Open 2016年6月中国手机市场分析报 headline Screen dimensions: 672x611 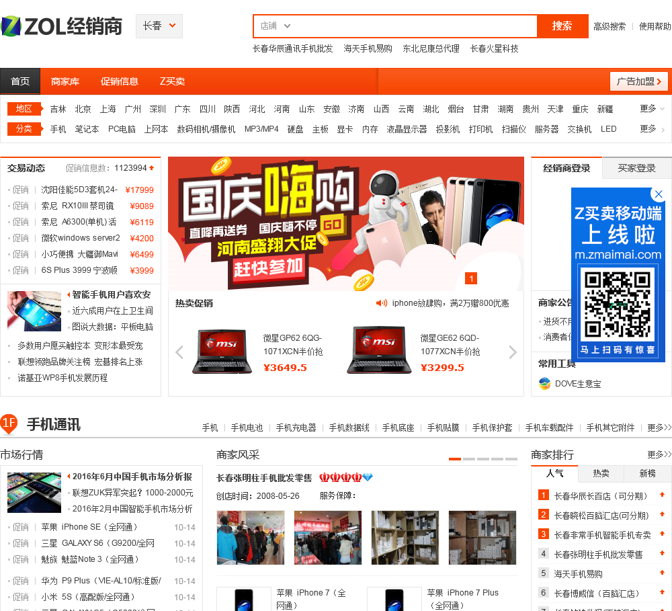click(132, 477)
